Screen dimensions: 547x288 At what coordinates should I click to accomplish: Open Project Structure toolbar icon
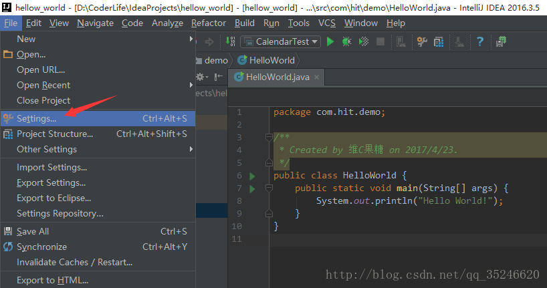439,42
